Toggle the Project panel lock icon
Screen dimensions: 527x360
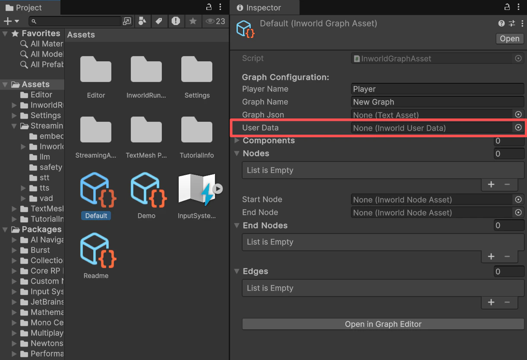(208, 7)
